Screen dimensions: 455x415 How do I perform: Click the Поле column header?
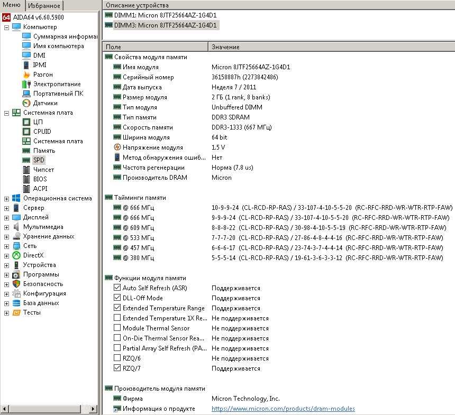point(155,47)
